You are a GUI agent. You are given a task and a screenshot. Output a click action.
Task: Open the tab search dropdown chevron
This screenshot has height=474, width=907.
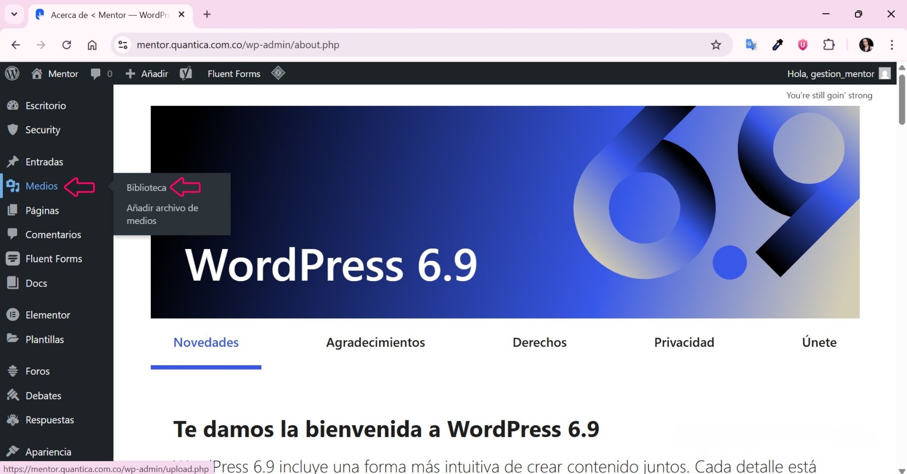[x=14, y=14]
